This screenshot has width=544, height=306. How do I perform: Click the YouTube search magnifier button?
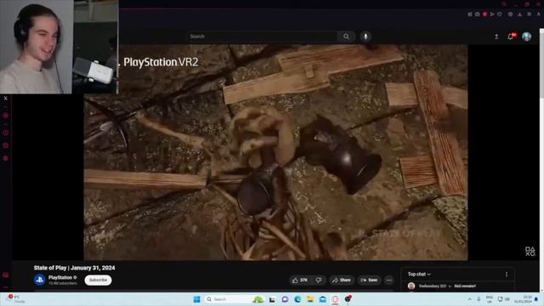pos(346,37)
